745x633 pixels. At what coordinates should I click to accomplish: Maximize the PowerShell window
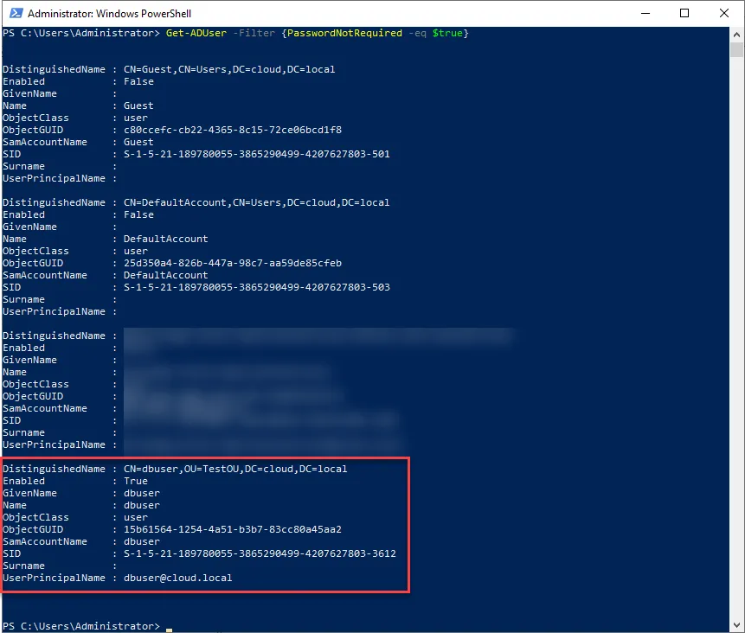click(x=684, y=13)
